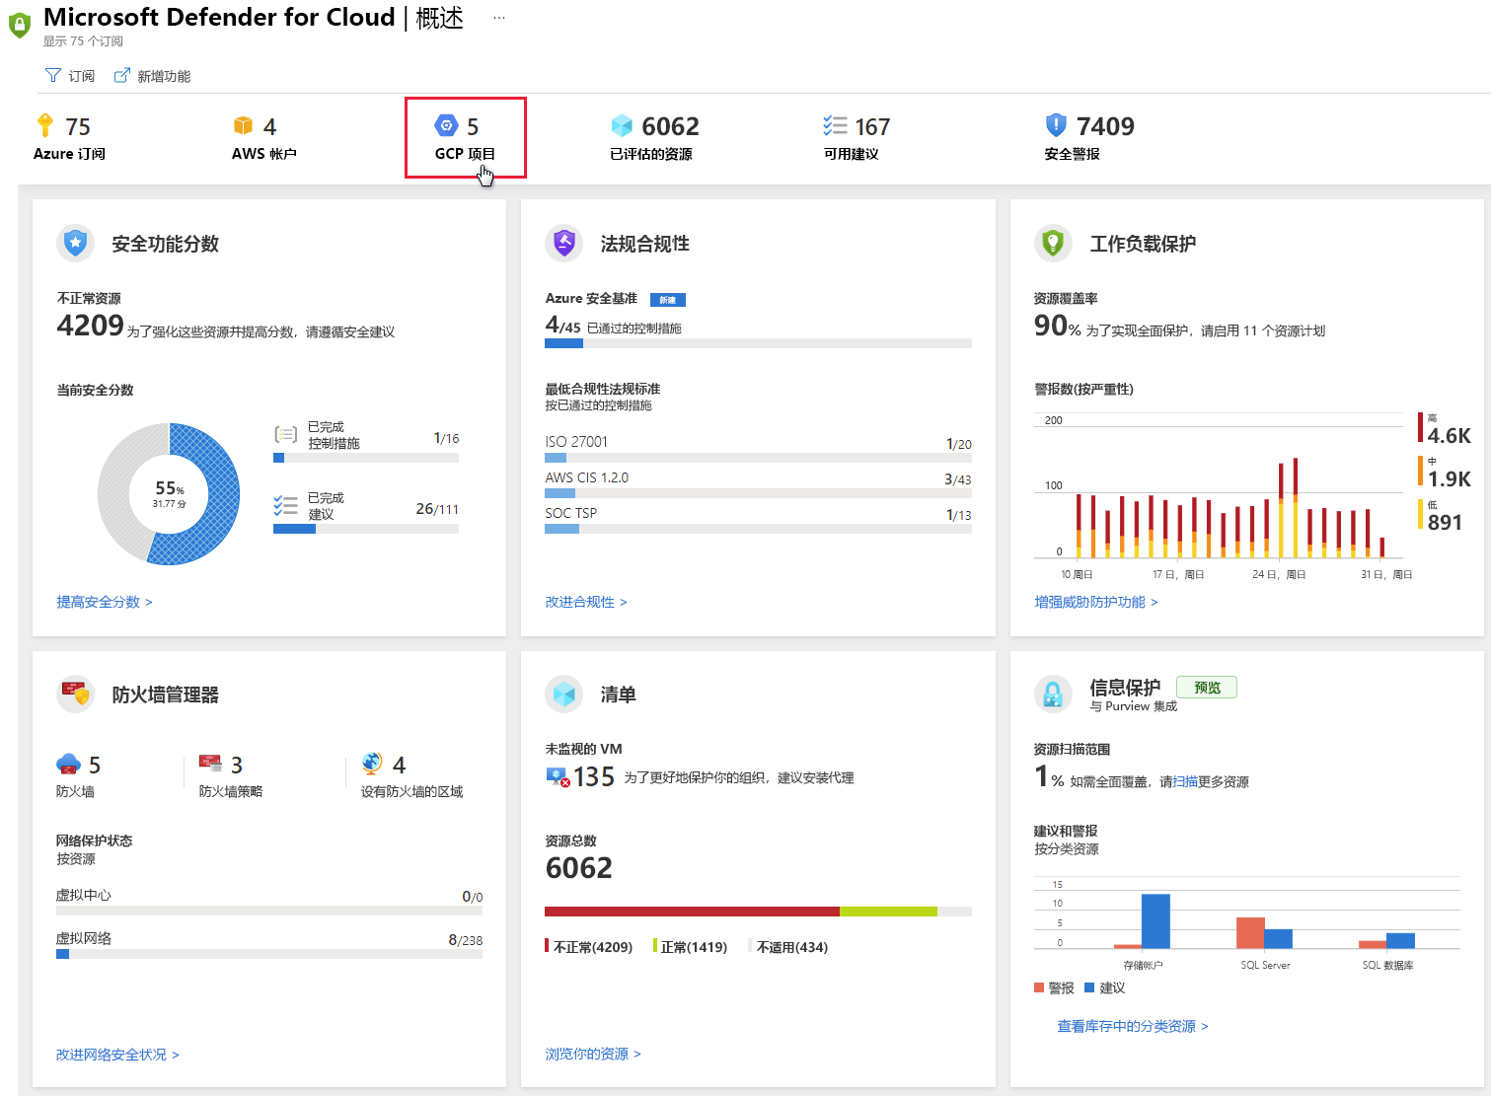Screen dimensions: 1491x1096
Task: Click the 警报 legend swatch
Action: (1039, 987)
